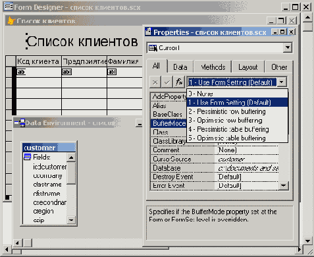The height and width of the screenshot is (257, 314).
Task: Select 4 - Pessimistic table buffering
Action: pos(237,129)
